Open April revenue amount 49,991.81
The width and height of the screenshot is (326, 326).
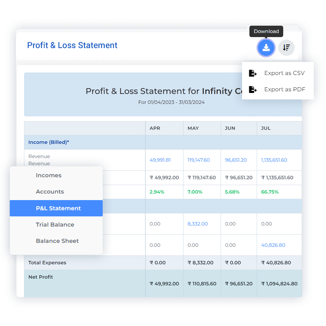point(160,160)
